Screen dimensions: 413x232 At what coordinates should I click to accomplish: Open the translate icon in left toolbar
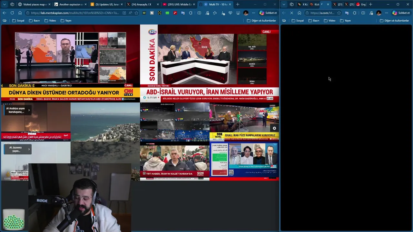pos(183,13)
